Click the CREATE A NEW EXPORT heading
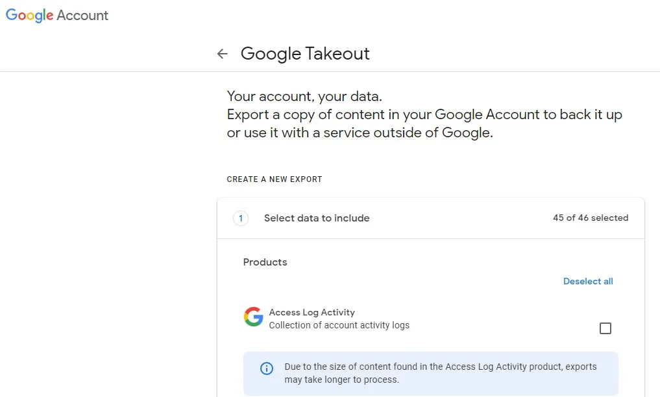This screenshot has height=397, width=660. coord(275,179)
